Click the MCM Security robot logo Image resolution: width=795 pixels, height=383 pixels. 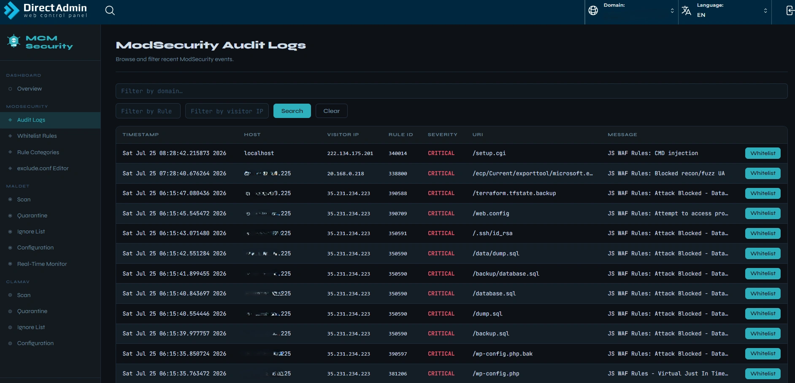(14, 41)
